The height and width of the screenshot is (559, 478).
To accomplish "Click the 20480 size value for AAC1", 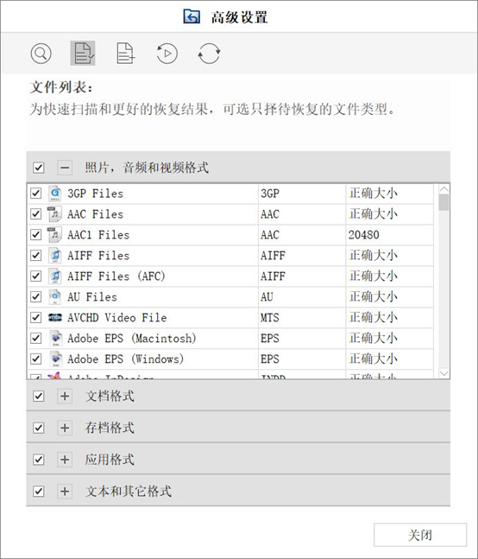I will [364, 235].
